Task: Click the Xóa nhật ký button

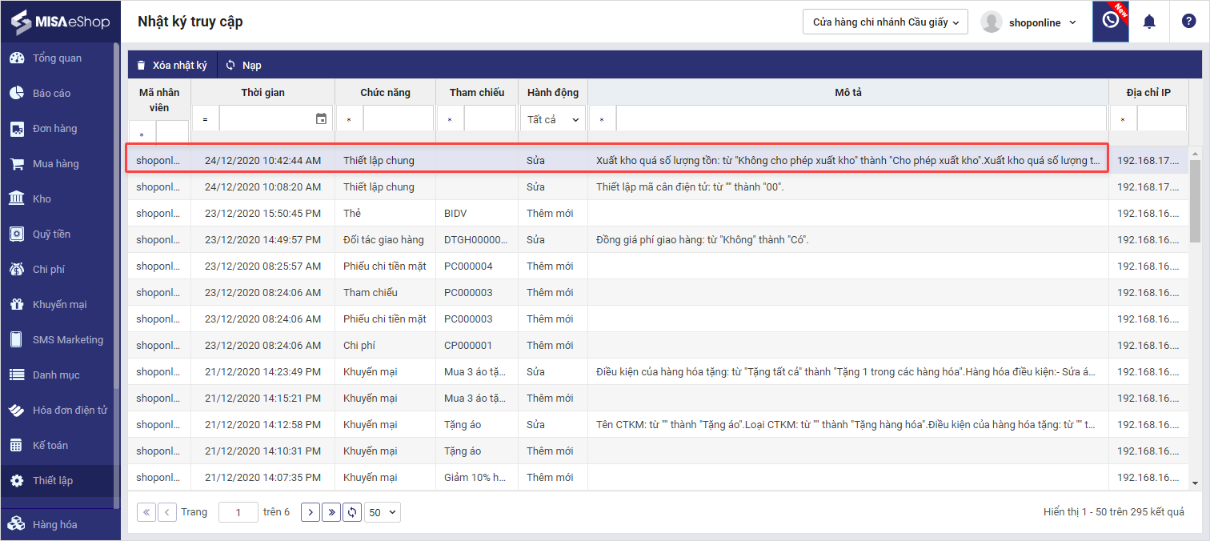Action: tap(171, 66)
